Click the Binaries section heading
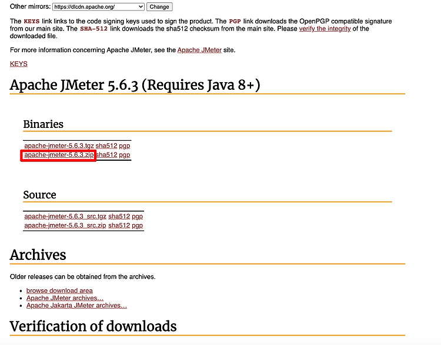The width and height of the screenshot is (441, 345). [x=44, y=124]
